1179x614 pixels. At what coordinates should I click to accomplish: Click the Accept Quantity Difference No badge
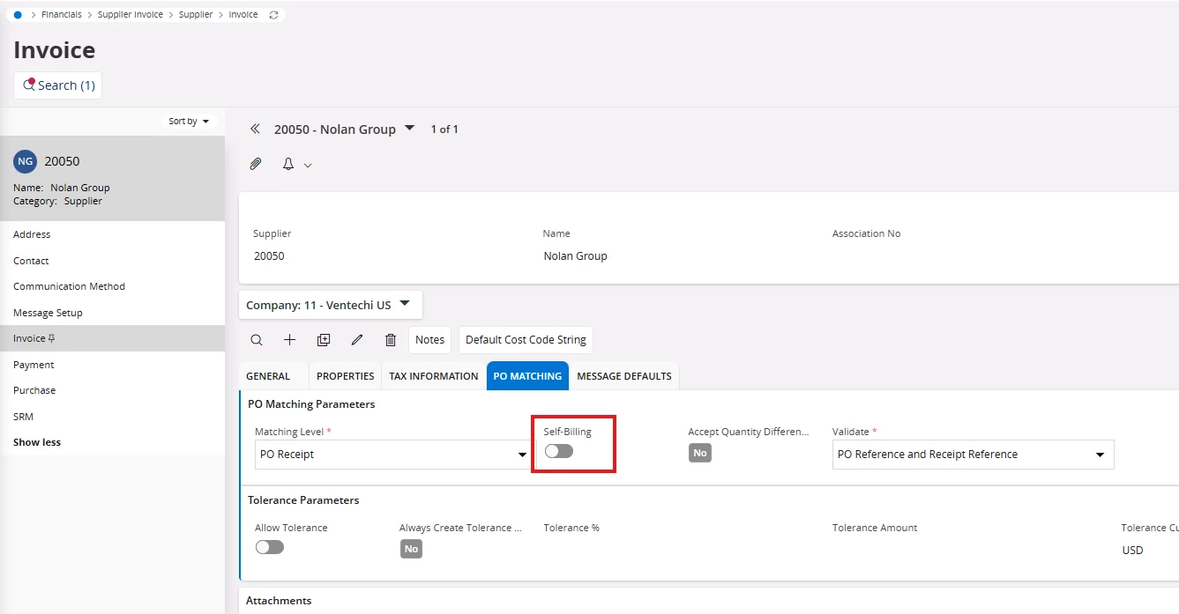(x=700, y=453)
